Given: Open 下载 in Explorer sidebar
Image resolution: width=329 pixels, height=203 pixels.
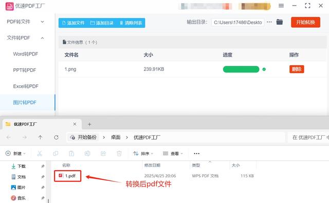Looking at the screenshot, I should pyautogui.click(x=19, y=167).
